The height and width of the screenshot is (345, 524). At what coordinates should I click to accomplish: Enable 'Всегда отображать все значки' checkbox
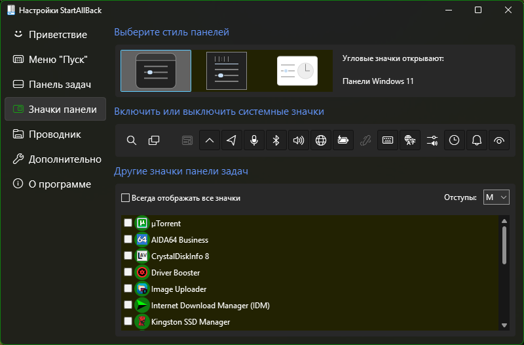[x=125, y=198]
